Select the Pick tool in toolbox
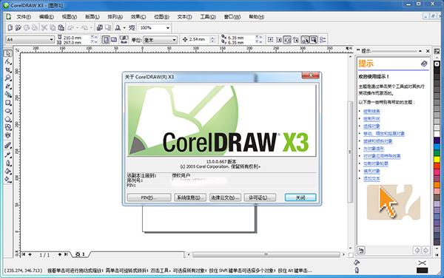444x278 pixels. 8,53
